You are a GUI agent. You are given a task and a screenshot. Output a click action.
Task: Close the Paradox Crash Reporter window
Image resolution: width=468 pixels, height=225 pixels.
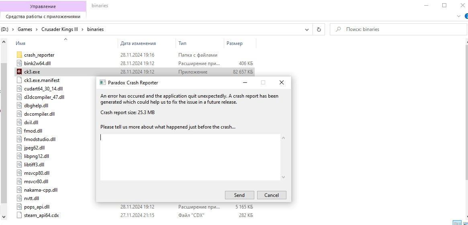click(281, 82)
